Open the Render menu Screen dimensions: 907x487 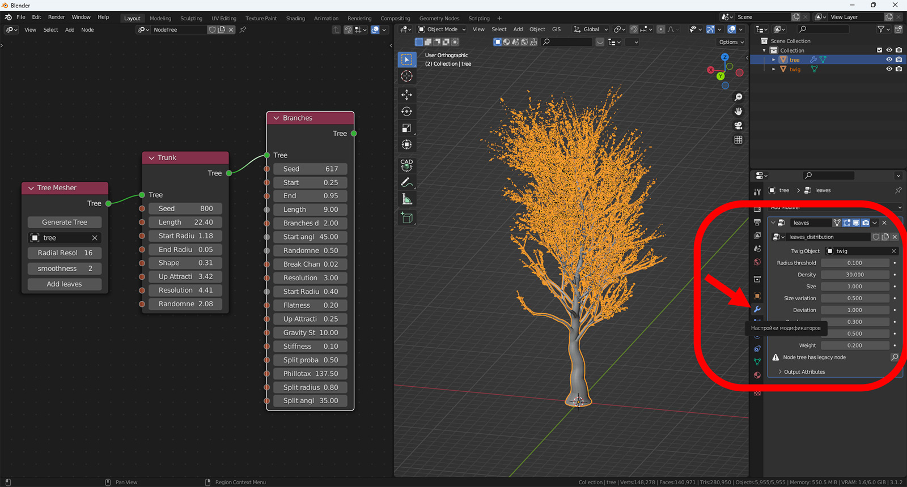click(56, 17)
